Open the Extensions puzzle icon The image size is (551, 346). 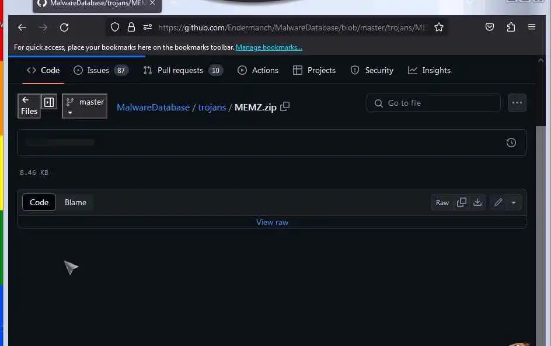click(511, 27)
